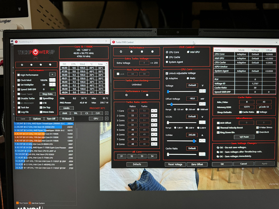Image resolution: width=279 pixels, height=209 pixels.
Task: Click the CLR button to reset maxima
Action: coord(98,113)
